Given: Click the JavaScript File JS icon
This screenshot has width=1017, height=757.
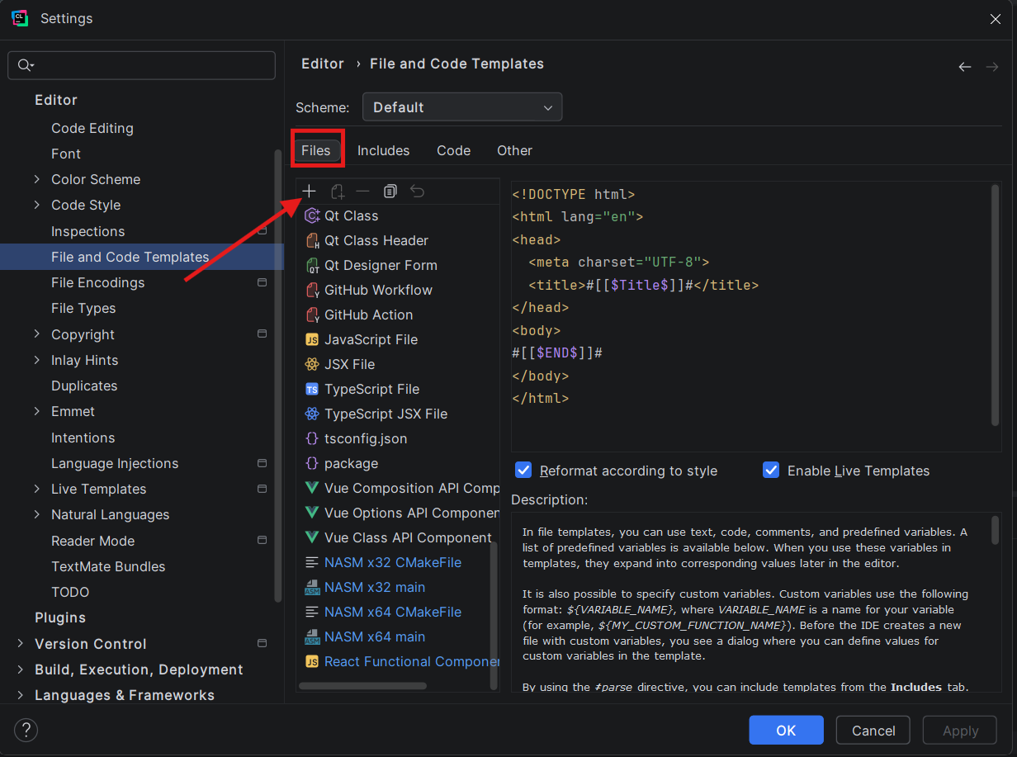Looking at the screenshot, I should pyautogui.click(x=312, y=339).
